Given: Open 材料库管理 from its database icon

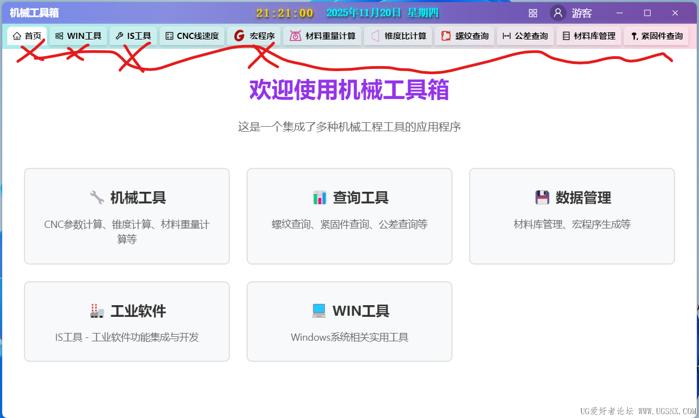Looking at the screenshot, I should pos(567,36).
